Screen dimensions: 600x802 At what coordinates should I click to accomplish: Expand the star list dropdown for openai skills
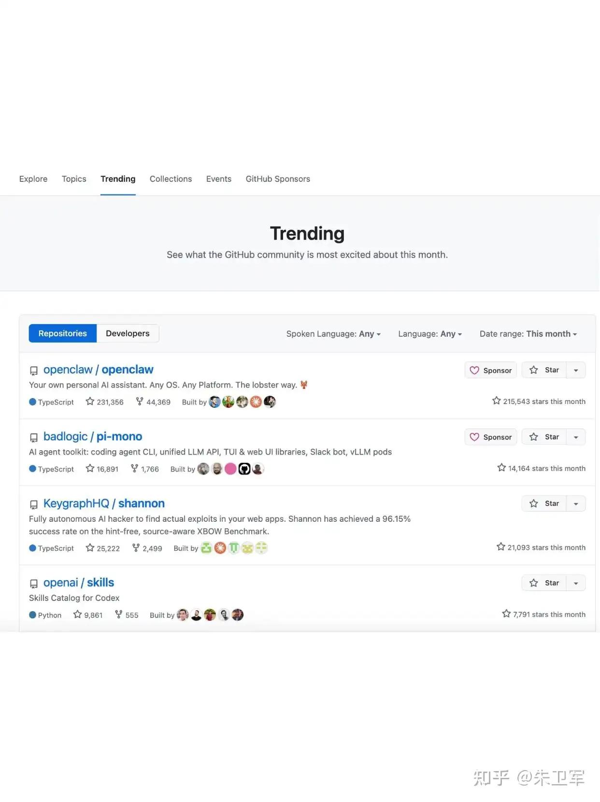576,583
